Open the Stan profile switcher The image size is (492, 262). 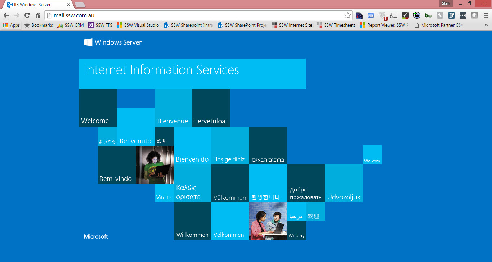tap(446, 4)
